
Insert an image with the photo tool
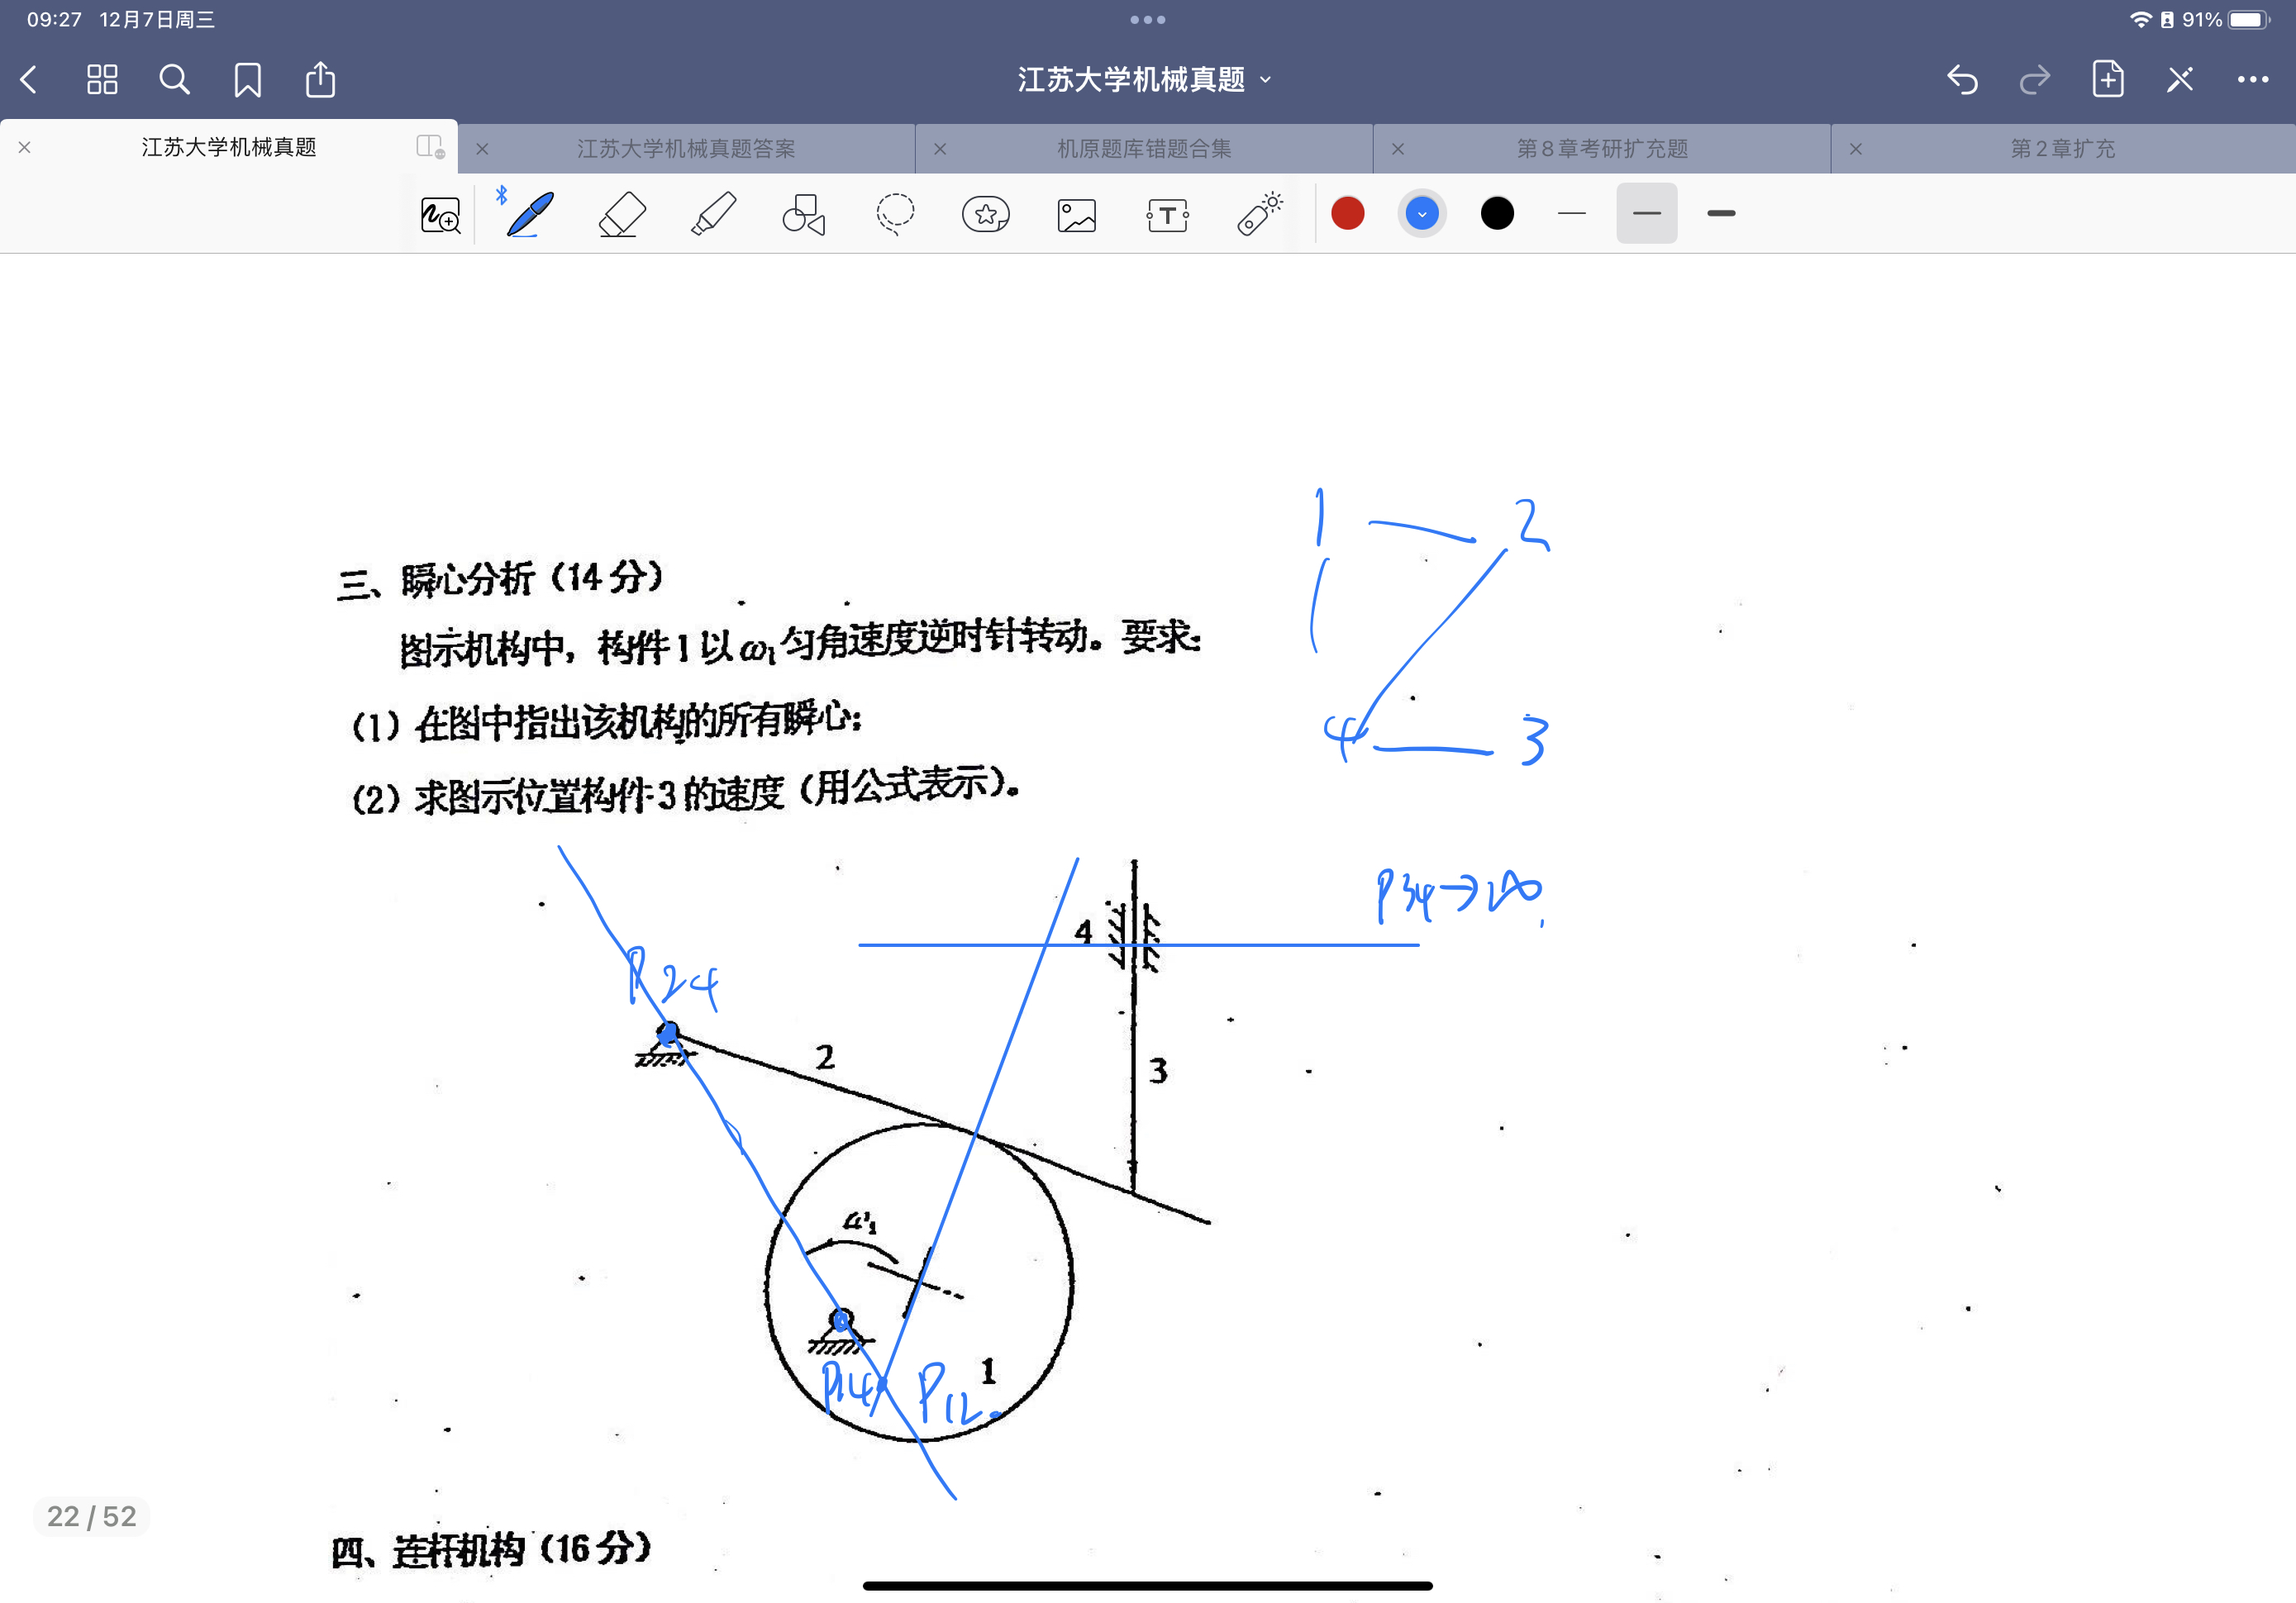1076,213
